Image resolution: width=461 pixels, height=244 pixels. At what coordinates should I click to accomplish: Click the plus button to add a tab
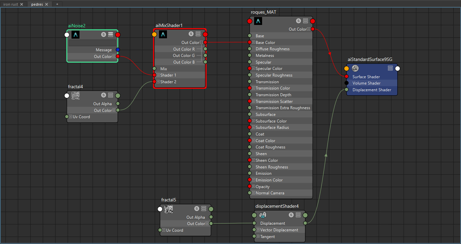coord(57,4)
